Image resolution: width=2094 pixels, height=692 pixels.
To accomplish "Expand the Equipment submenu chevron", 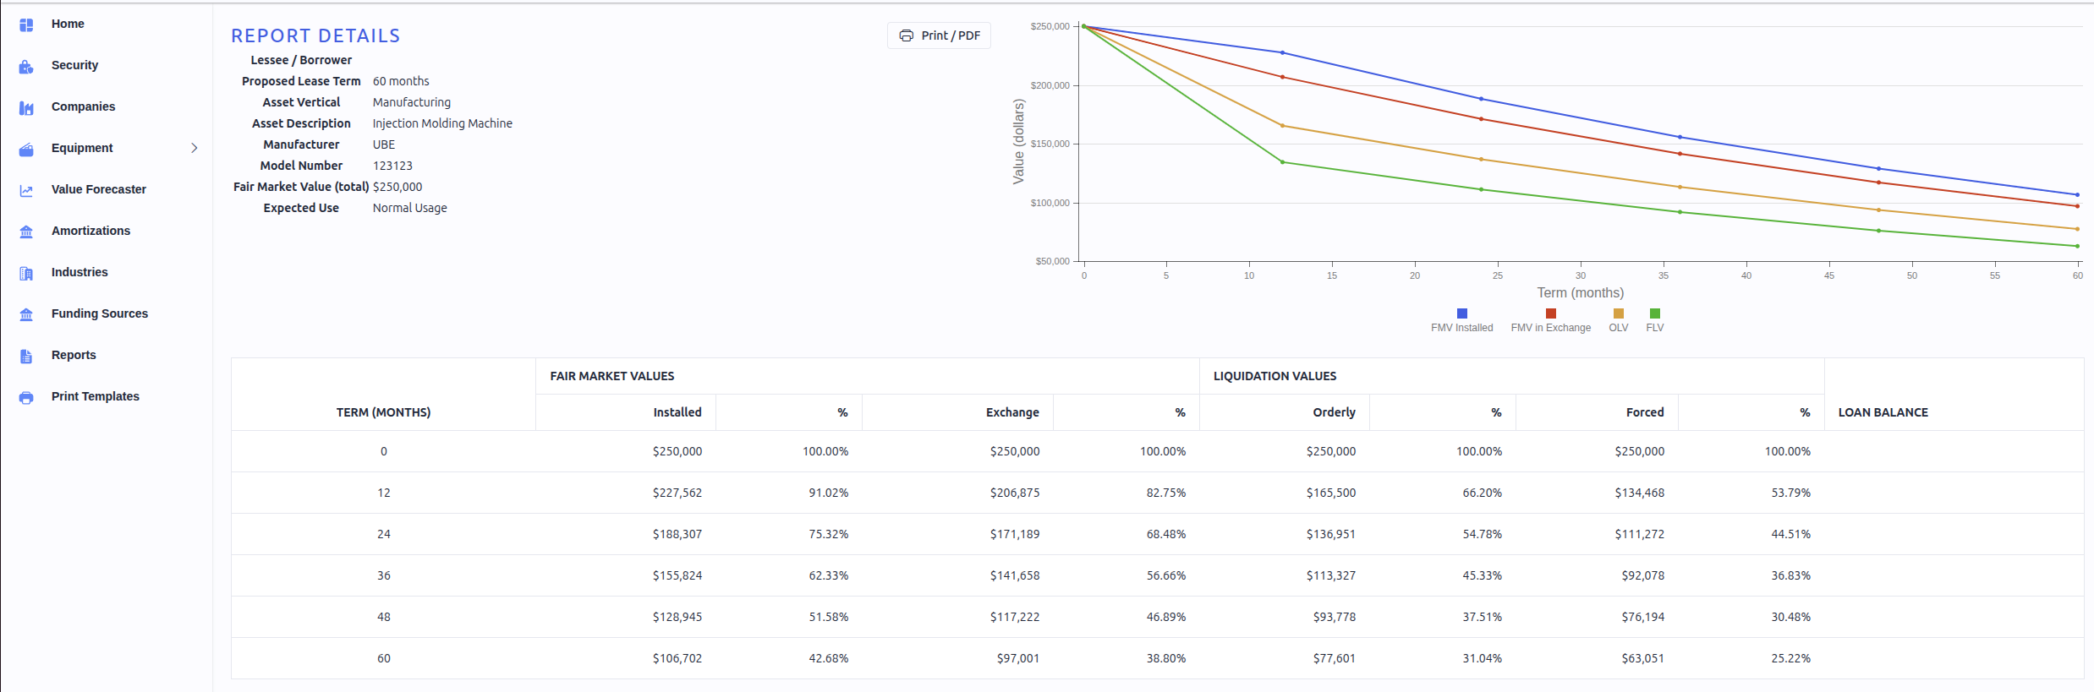I will [x=195, y=148].
